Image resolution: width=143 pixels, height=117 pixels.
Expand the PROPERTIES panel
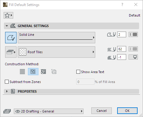pyautogui.click(x=7, y=91)
